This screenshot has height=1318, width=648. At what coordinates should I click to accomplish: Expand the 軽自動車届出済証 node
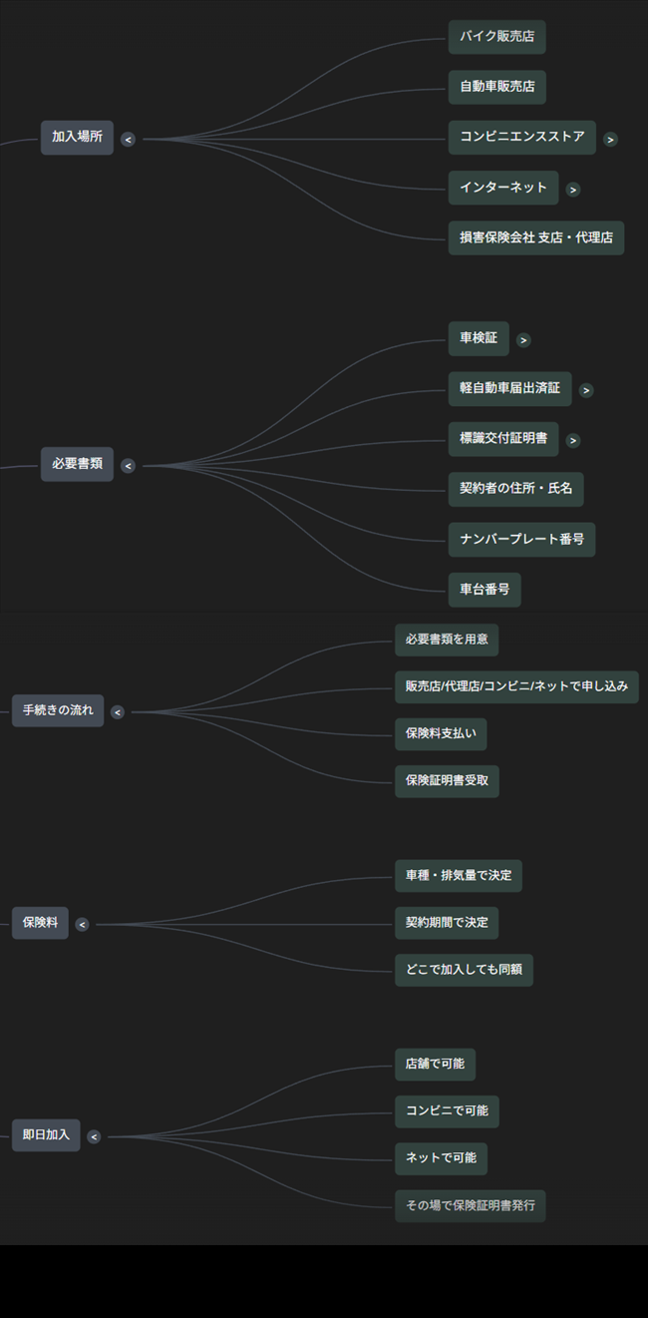(x=586, y=390)
